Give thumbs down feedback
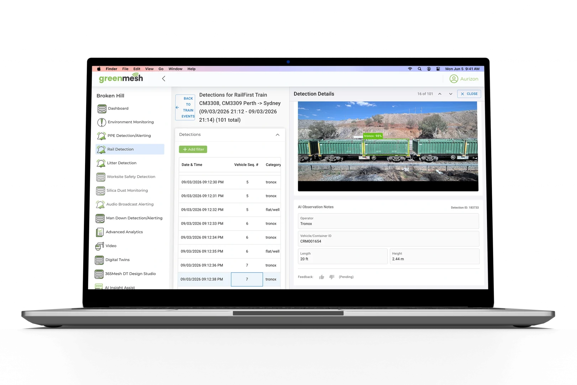 tap(332, 277)
